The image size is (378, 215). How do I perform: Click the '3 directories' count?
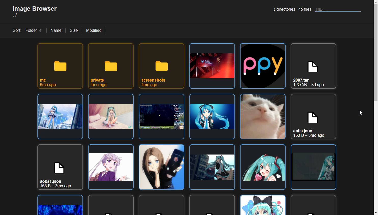point(284,9)
